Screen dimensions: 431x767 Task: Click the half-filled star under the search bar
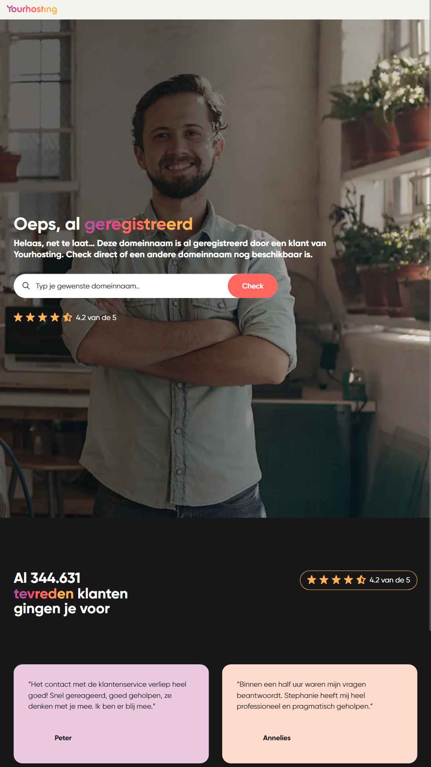click(67, 318)
